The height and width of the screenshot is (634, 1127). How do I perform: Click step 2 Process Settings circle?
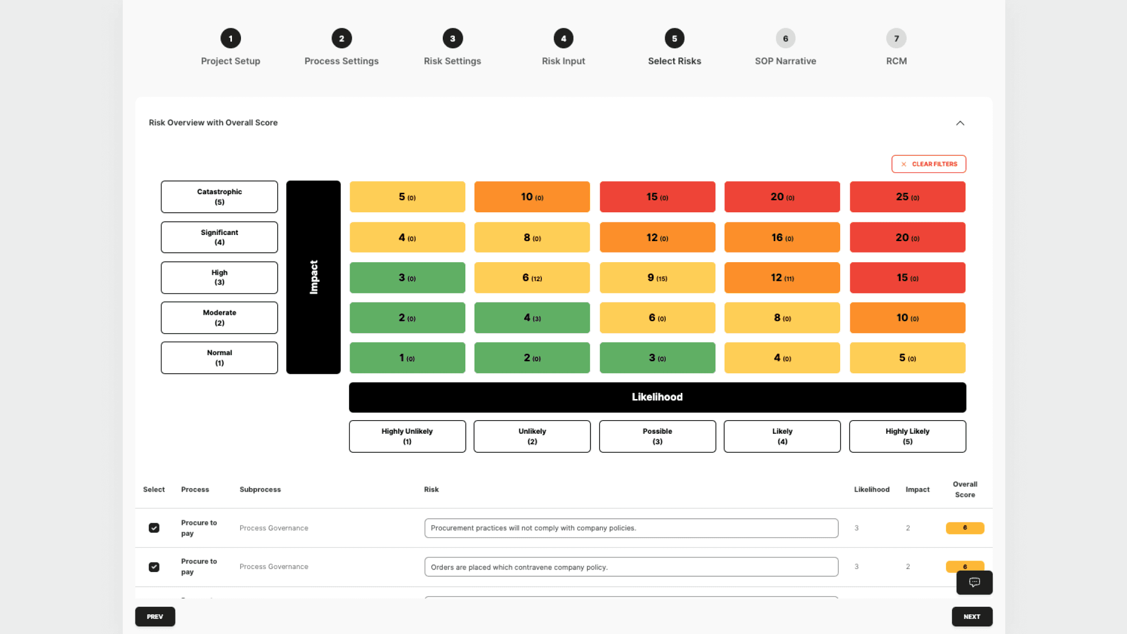342,38
